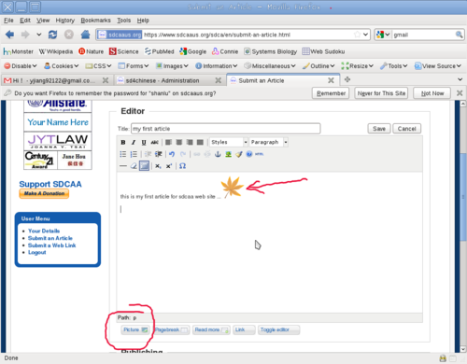Insert a special character with Omega icon
The width and height of the screenshot is (467, 364).
(183, 166)
